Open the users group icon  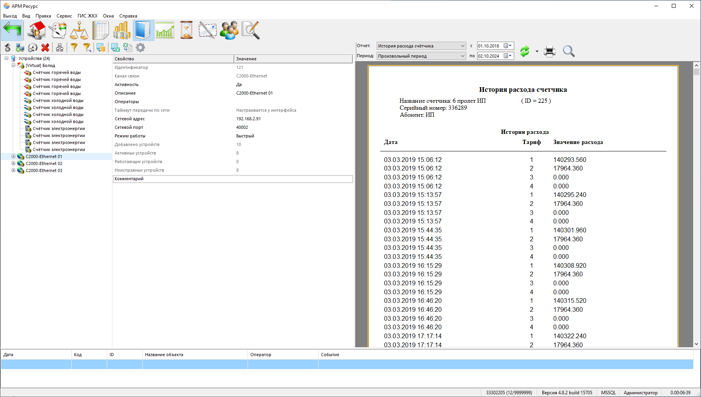click(x=229, y=30)
